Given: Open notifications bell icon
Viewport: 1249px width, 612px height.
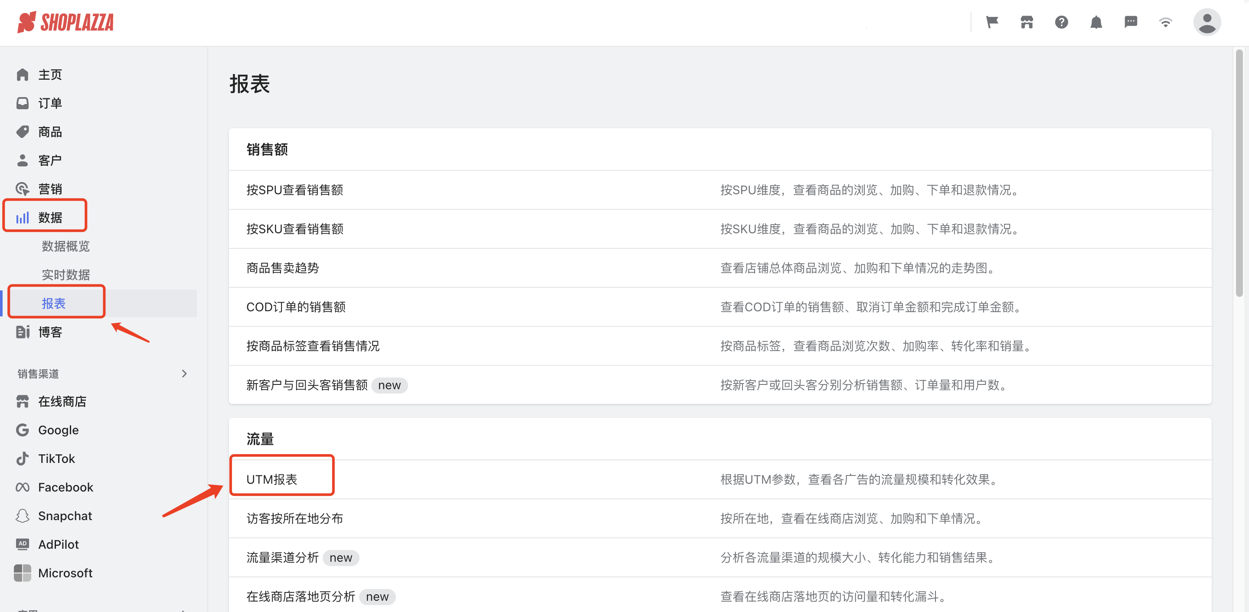Looking at the screenshot, I should (1096, 22).
